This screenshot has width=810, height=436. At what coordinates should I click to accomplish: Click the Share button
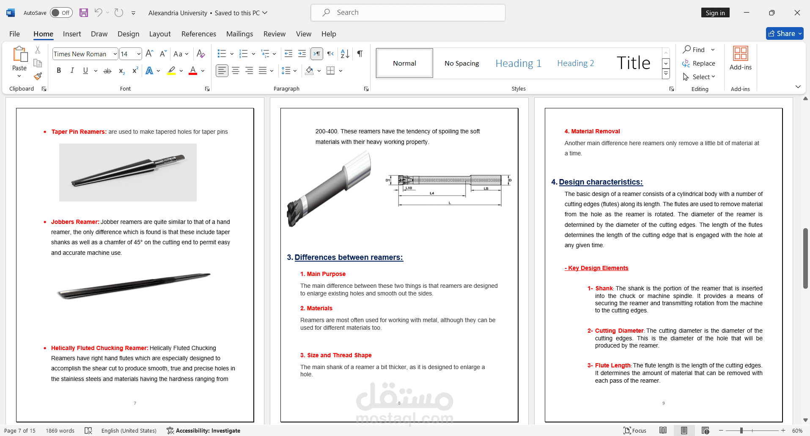785,33
